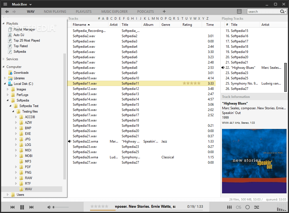Toggle Last.fm scrobbling
Image resolution: width=289 pixels, height=213 pixels.
(238, 207)
